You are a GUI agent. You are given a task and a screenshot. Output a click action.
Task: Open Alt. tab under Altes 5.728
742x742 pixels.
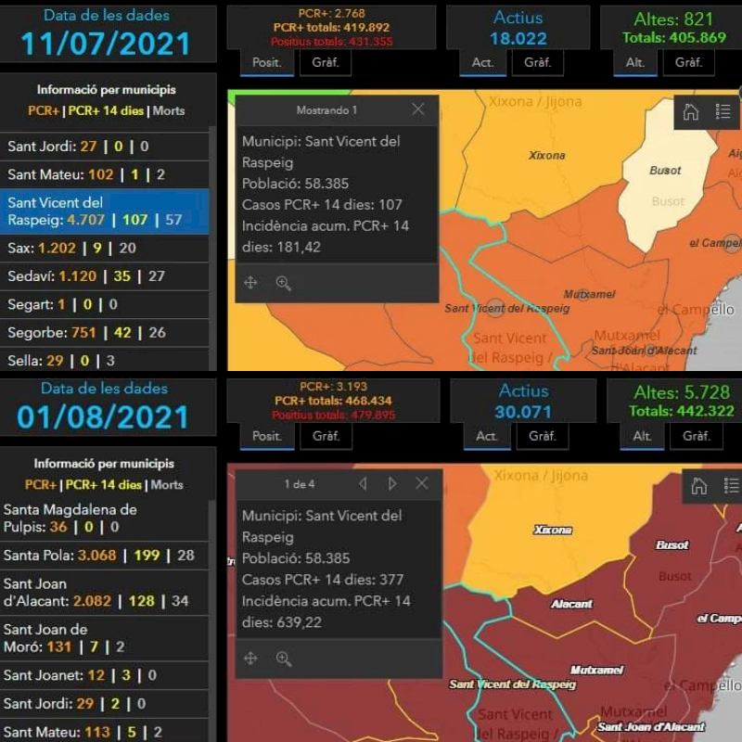(x=642, y=436)
